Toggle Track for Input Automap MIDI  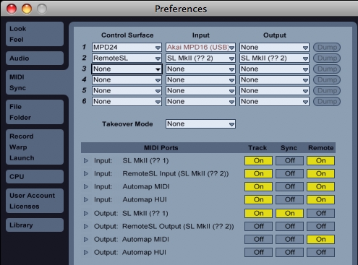coord(258,186)
